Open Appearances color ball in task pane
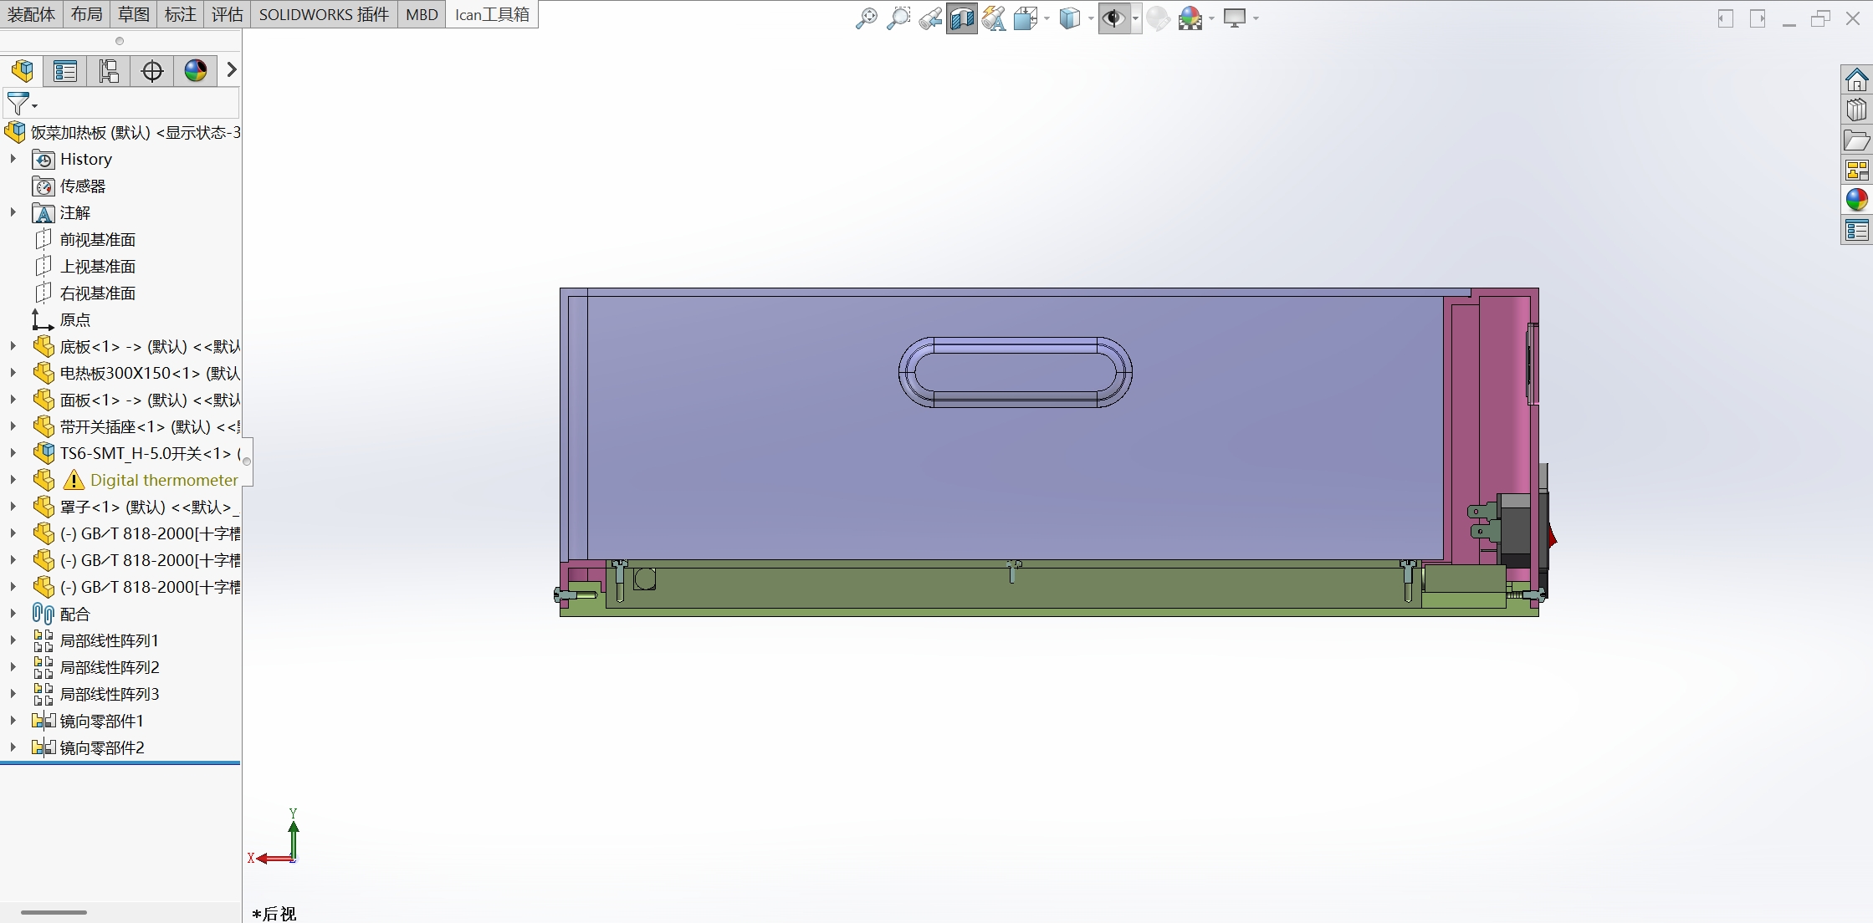Viewport: 1873px width, 923px height. pos(1856,200)
